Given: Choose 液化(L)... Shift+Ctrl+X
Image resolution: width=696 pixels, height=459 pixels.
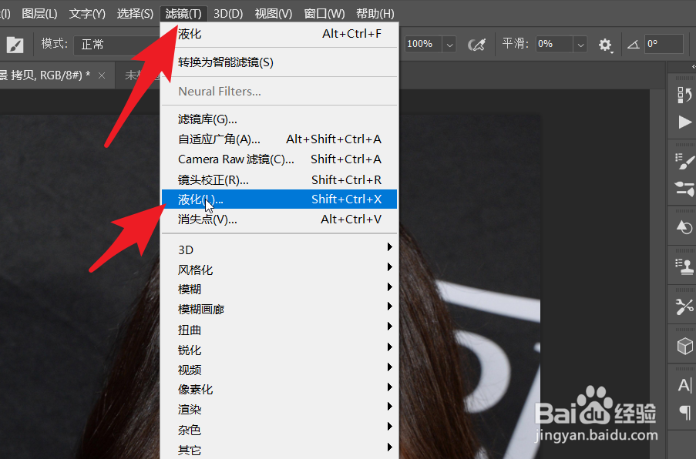Looking at the screenshot, I should 279,199.
